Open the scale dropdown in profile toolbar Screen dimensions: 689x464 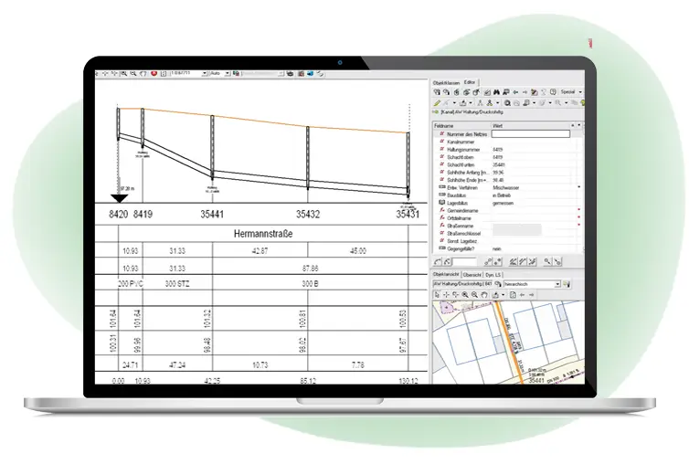point(183,72)
